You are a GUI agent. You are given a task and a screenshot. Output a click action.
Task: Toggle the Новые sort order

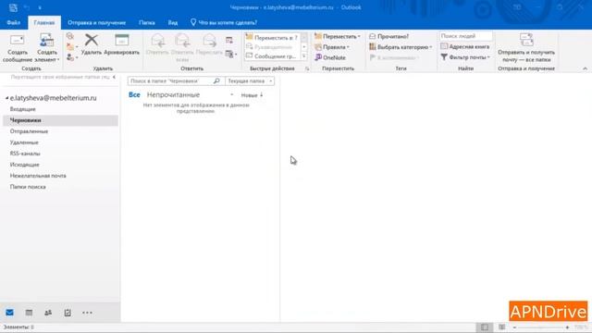pyautogui.click(x=252, y=95)
